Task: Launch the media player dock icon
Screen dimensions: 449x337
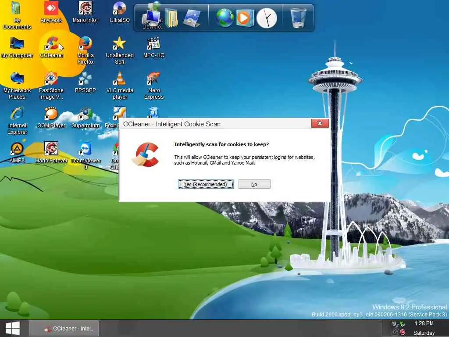Action: tap(245, 18)
